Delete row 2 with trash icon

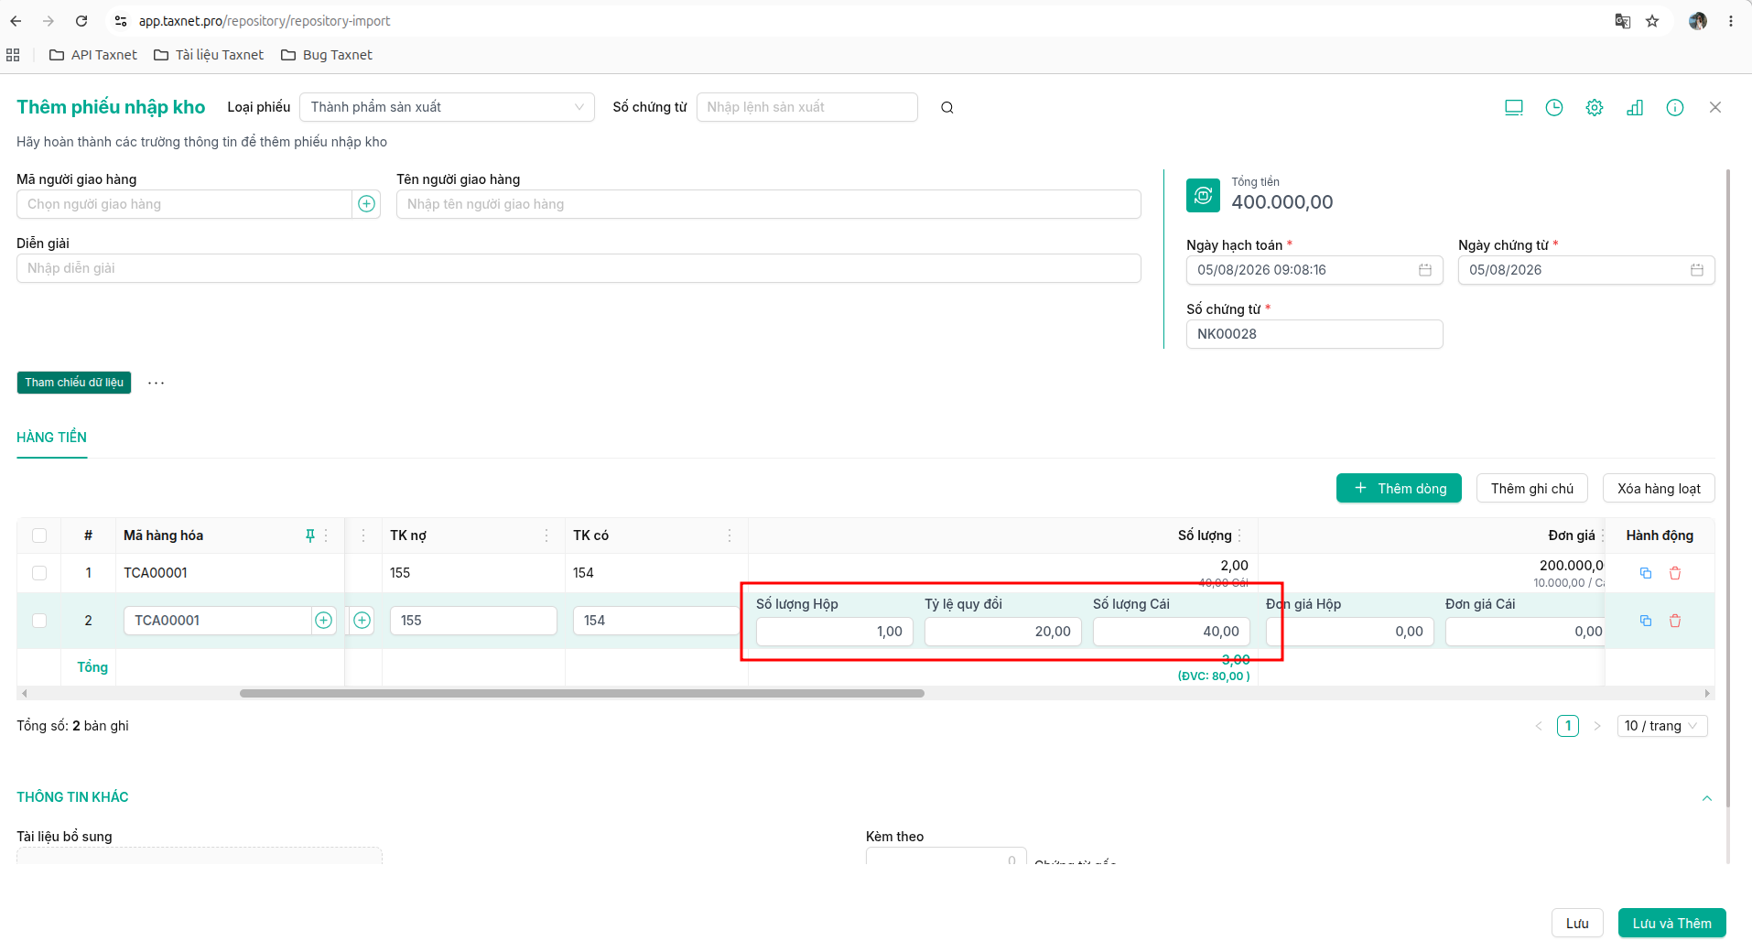pos(1675,621)
